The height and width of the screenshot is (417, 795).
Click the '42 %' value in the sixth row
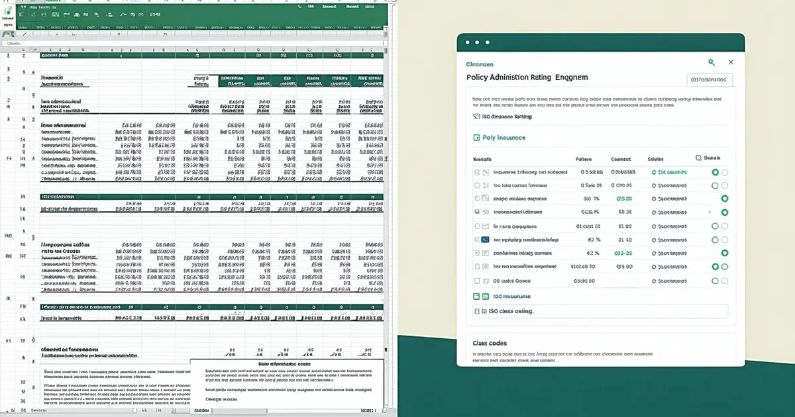tap(594, 240)
